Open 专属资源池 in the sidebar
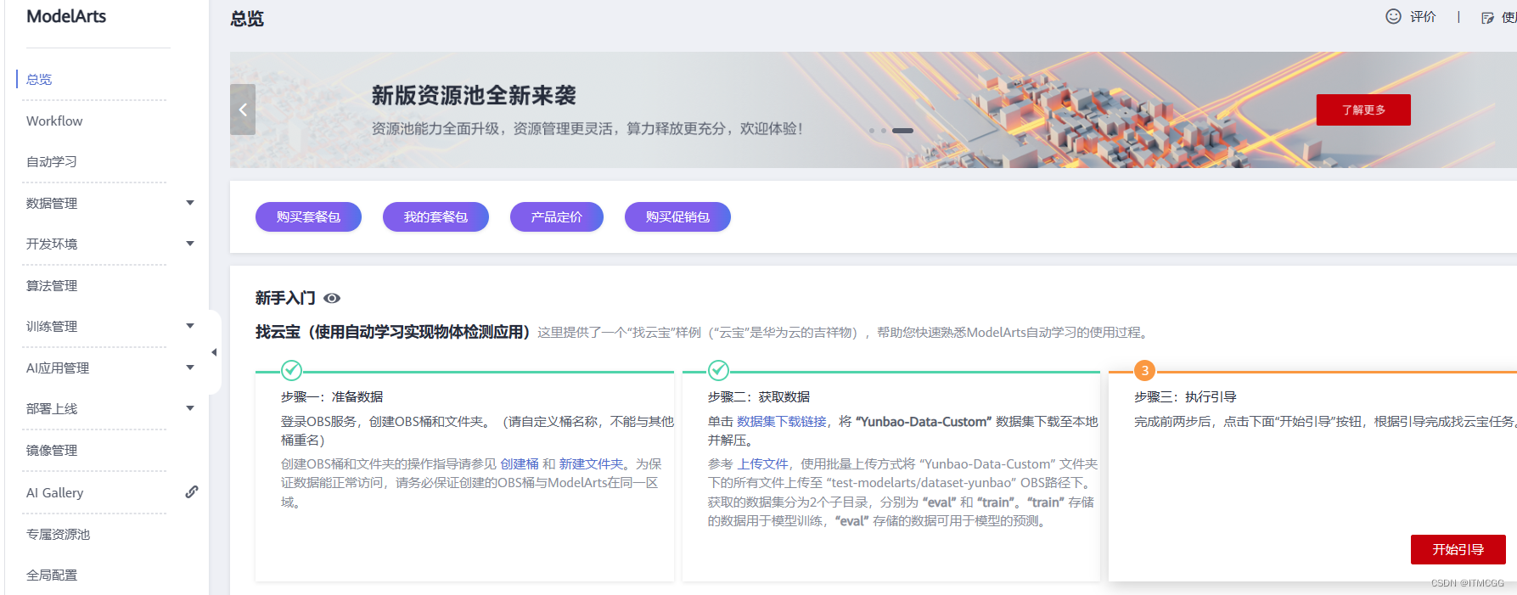The width and height of the screenshot is (1517, 595). 58,534
